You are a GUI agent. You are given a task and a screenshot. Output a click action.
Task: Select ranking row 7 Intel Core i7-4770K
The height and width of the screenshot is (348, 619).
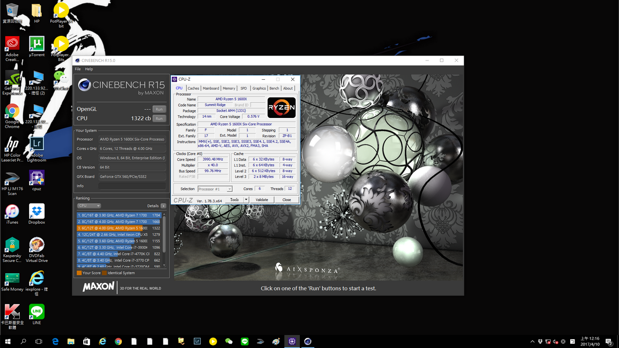click(x=119, y=254)
